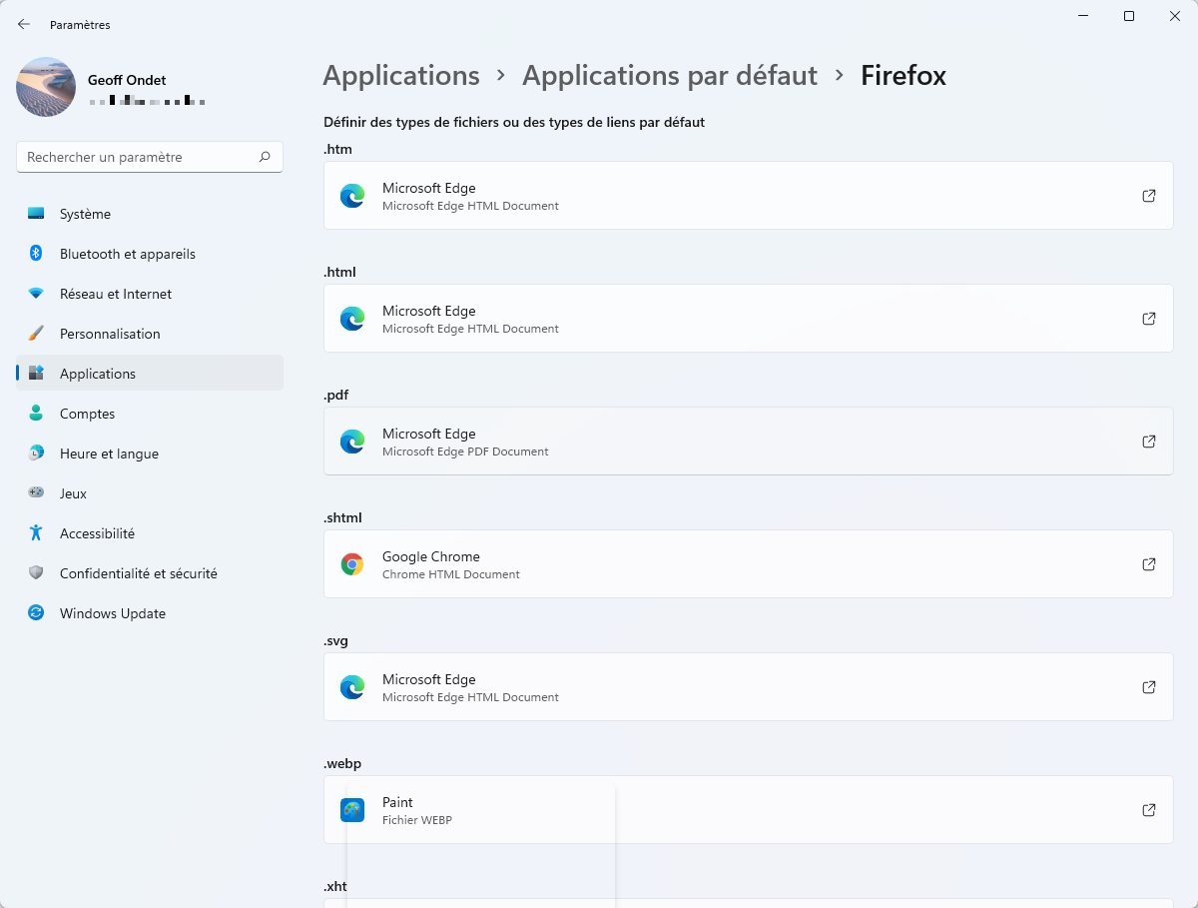The image size is (1198, 908).
Task: Click the open-link icon in .pdf row
Action: tap(1149, 442)
